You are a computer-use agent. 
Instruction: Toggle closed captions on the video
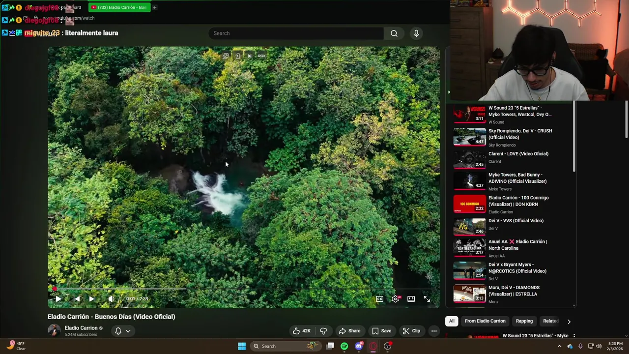click(379, 298)
